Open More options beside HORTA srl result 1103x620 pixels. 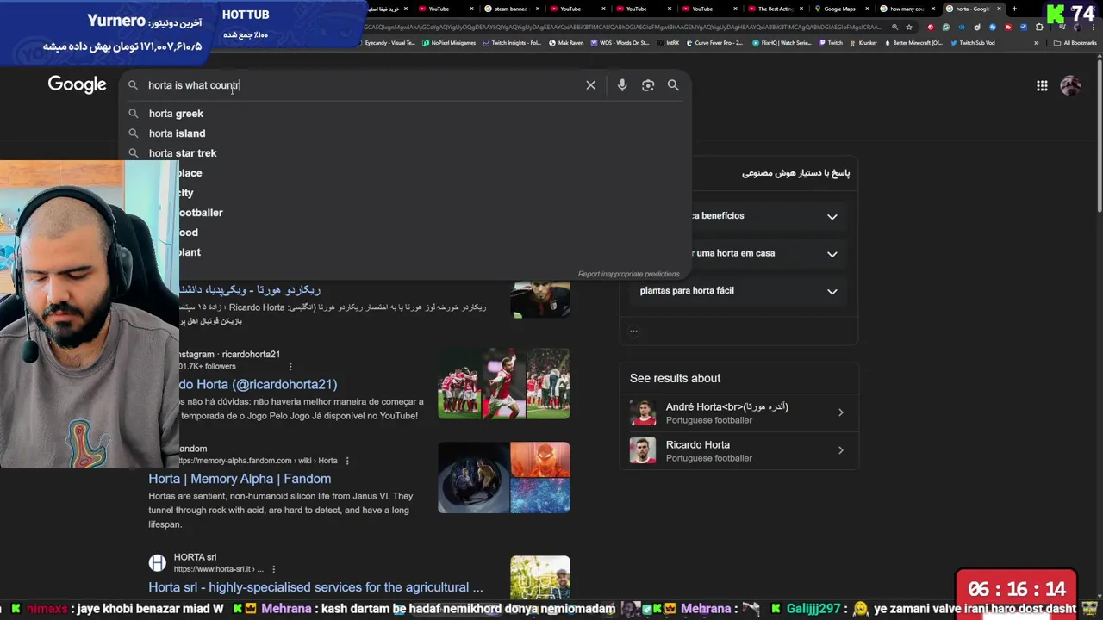tap(273, 569)
